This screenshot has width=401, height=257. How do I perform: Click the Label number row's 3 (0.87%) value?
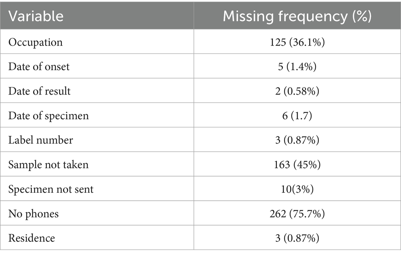pyautogui.click(x=297, y=140)
